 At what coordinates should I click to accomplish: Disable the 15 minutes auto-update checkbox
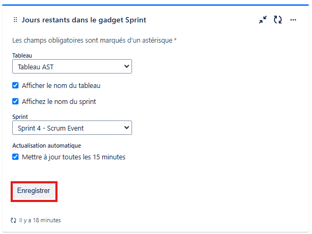pos(15,157)
